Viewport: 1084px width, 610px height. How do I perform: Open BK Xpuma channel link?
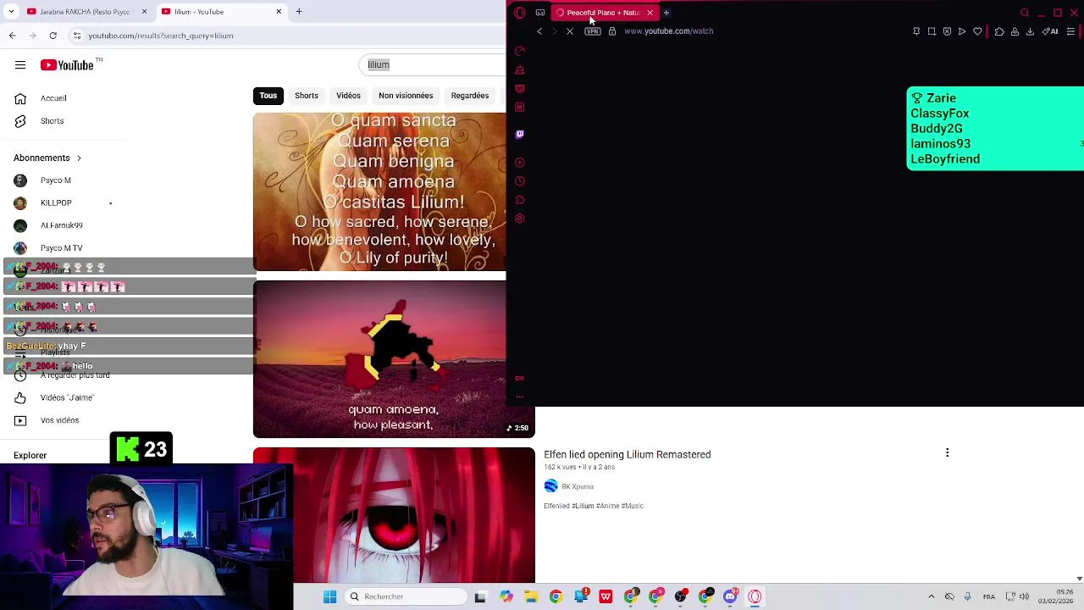(578, 486)
